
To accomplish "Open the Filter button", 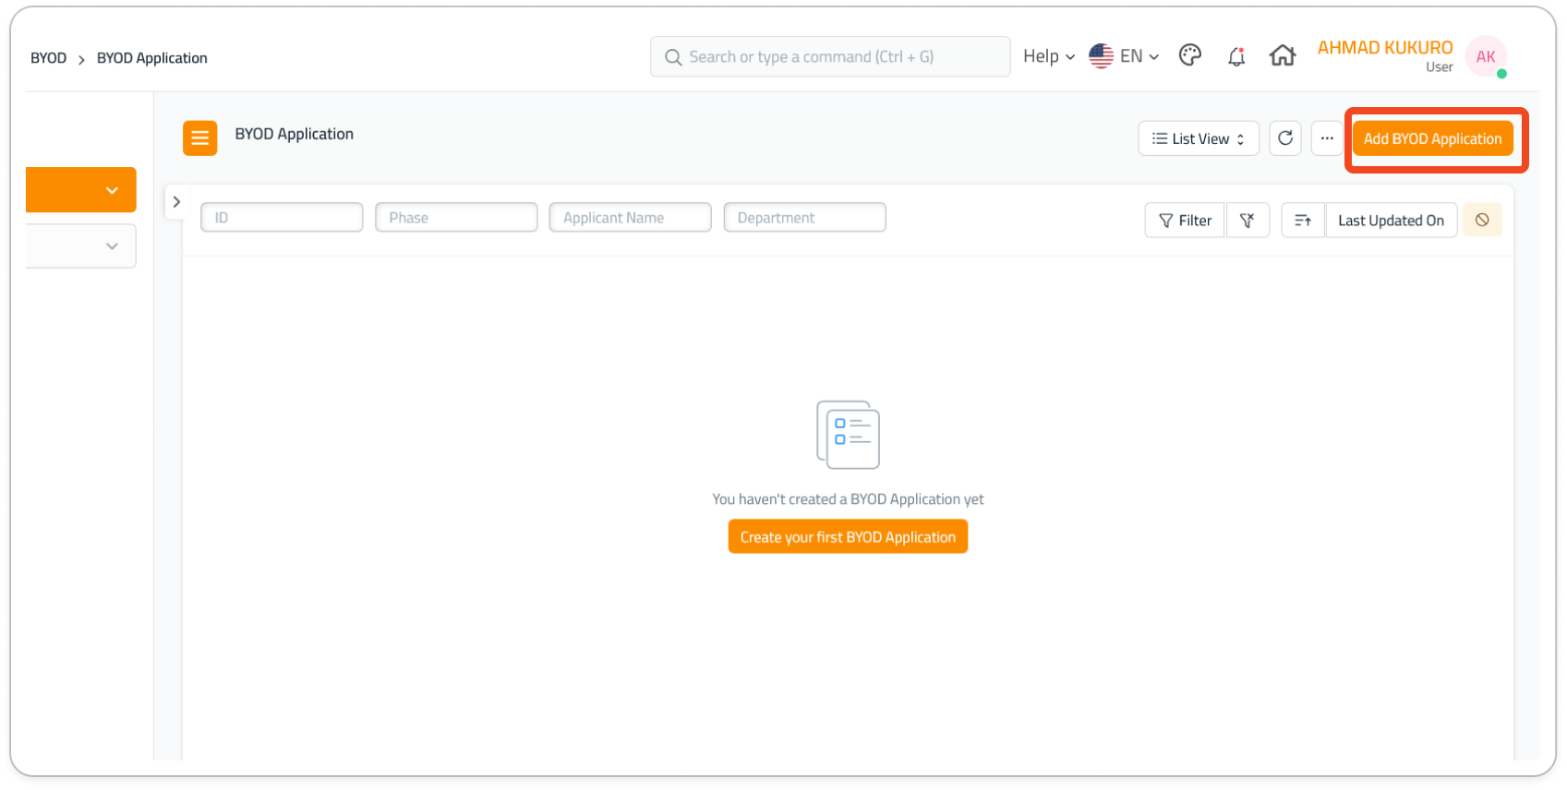I will pyautogui.click(x=1185, y=221).
